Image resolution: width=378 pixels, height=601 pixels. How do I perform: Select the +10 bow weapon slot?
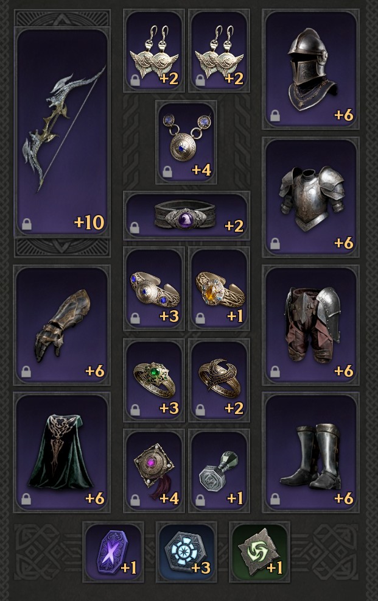(x=62, y=132)
